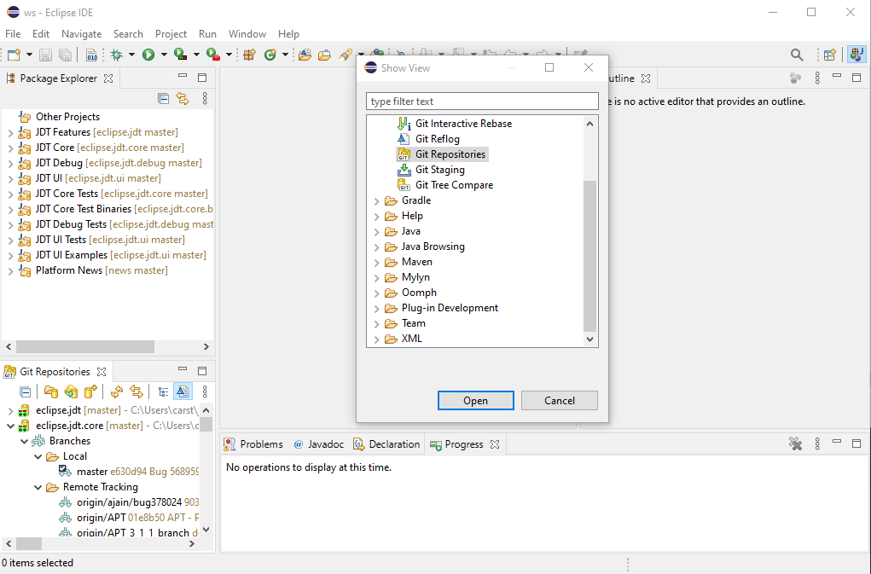Open the Run launch dropdown arrow
The height and width of the screenshot is (574, 871).
pos(164,55)
